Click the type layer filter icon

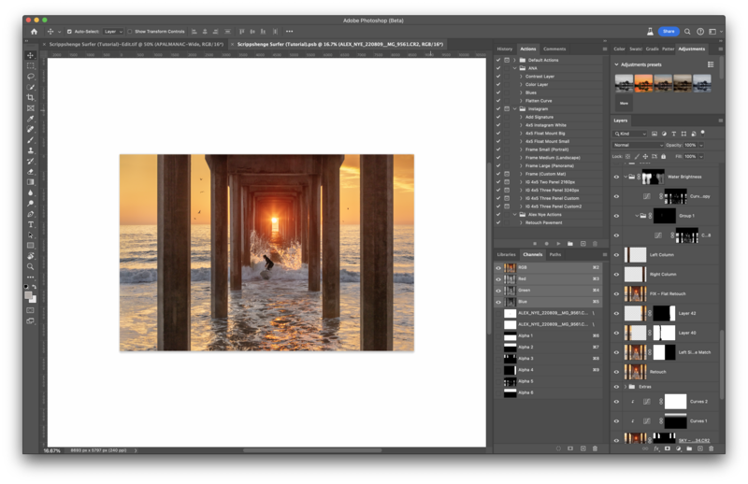point(673,134)
